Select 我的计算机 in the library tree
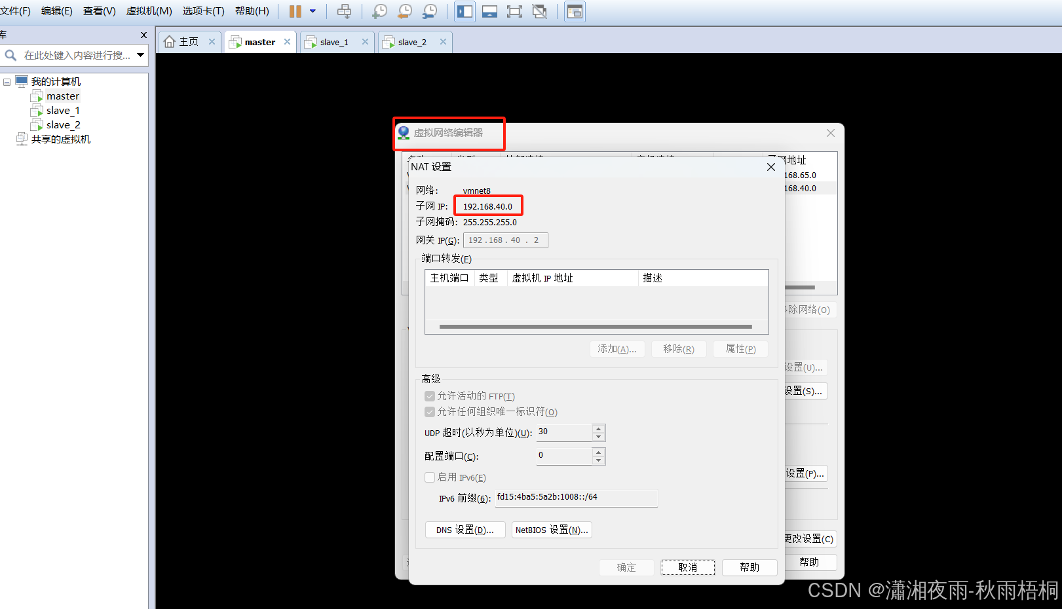Screen dimensions: 1062x609 coord(56,82)
